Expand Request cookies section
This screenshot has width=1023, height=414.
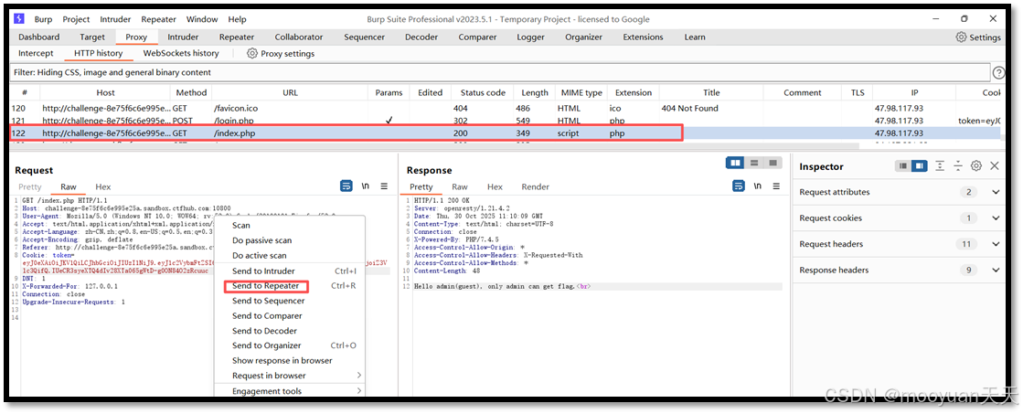(x=996, y=218)
